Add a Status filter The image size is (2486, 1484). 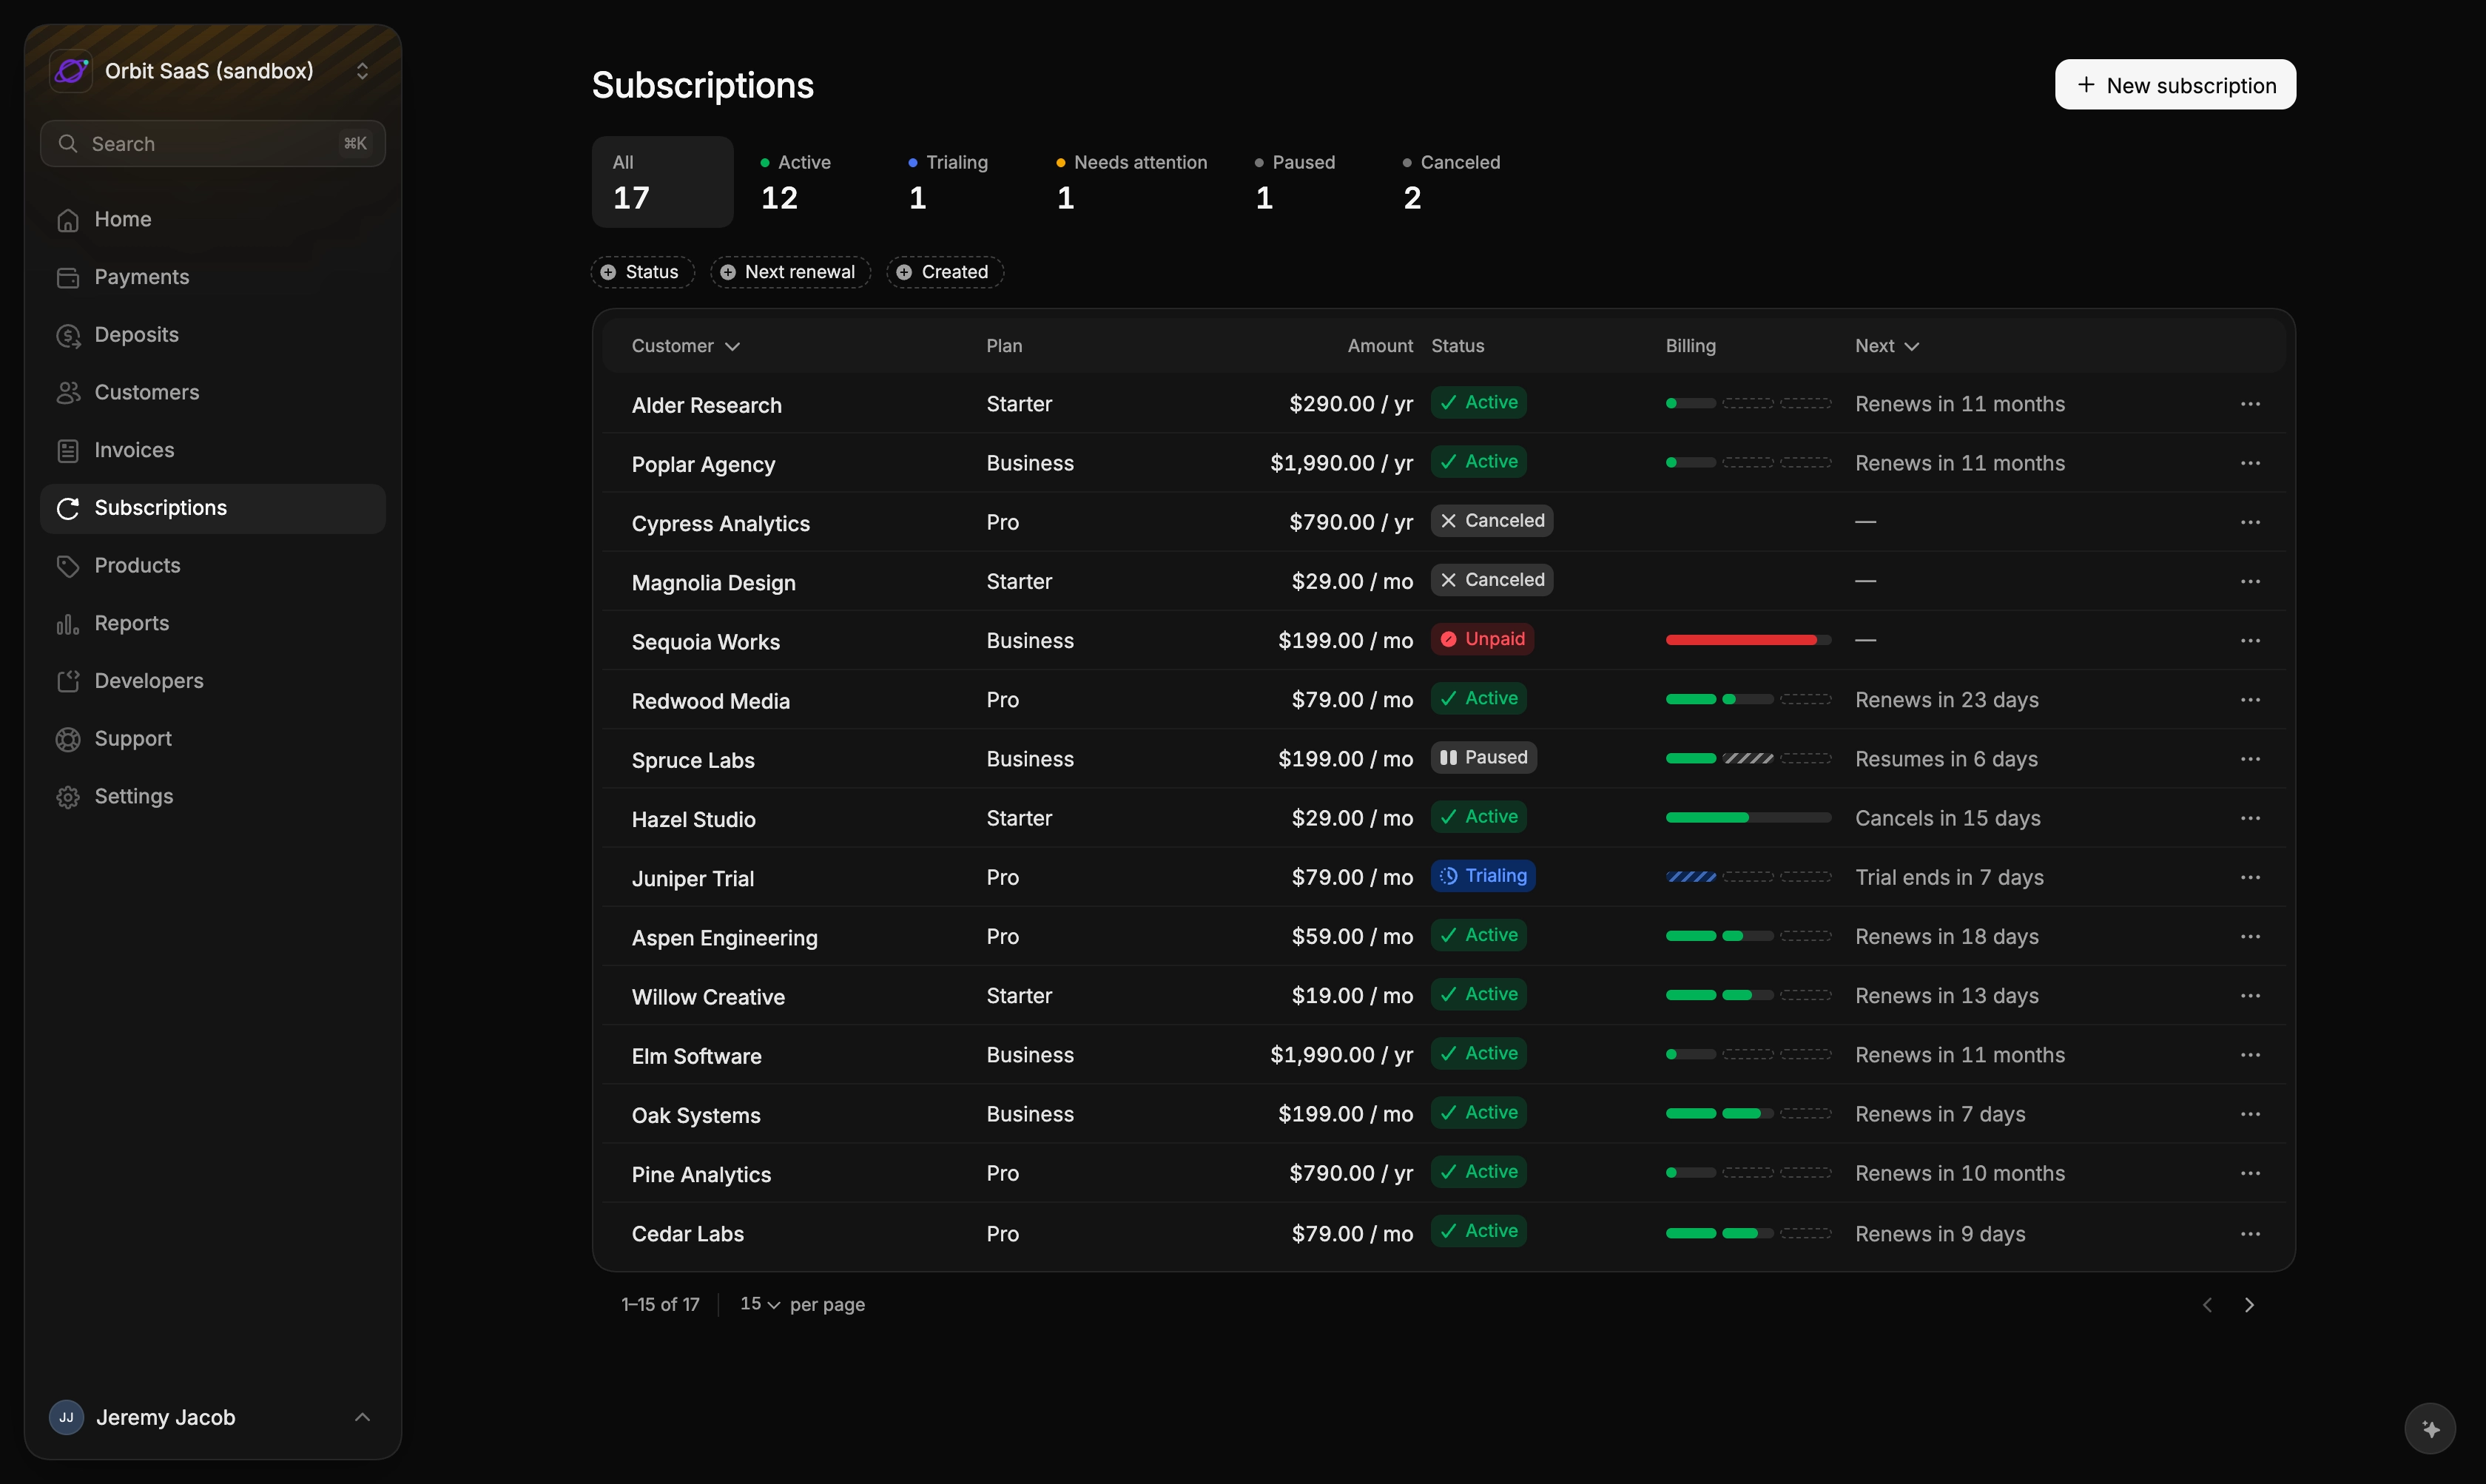coord(642,272)
